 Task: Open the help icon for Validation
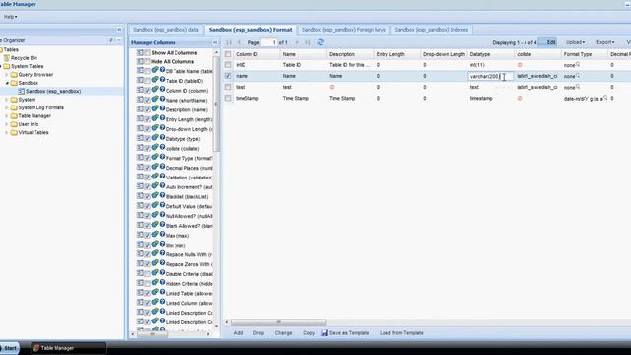click(162, 177)
